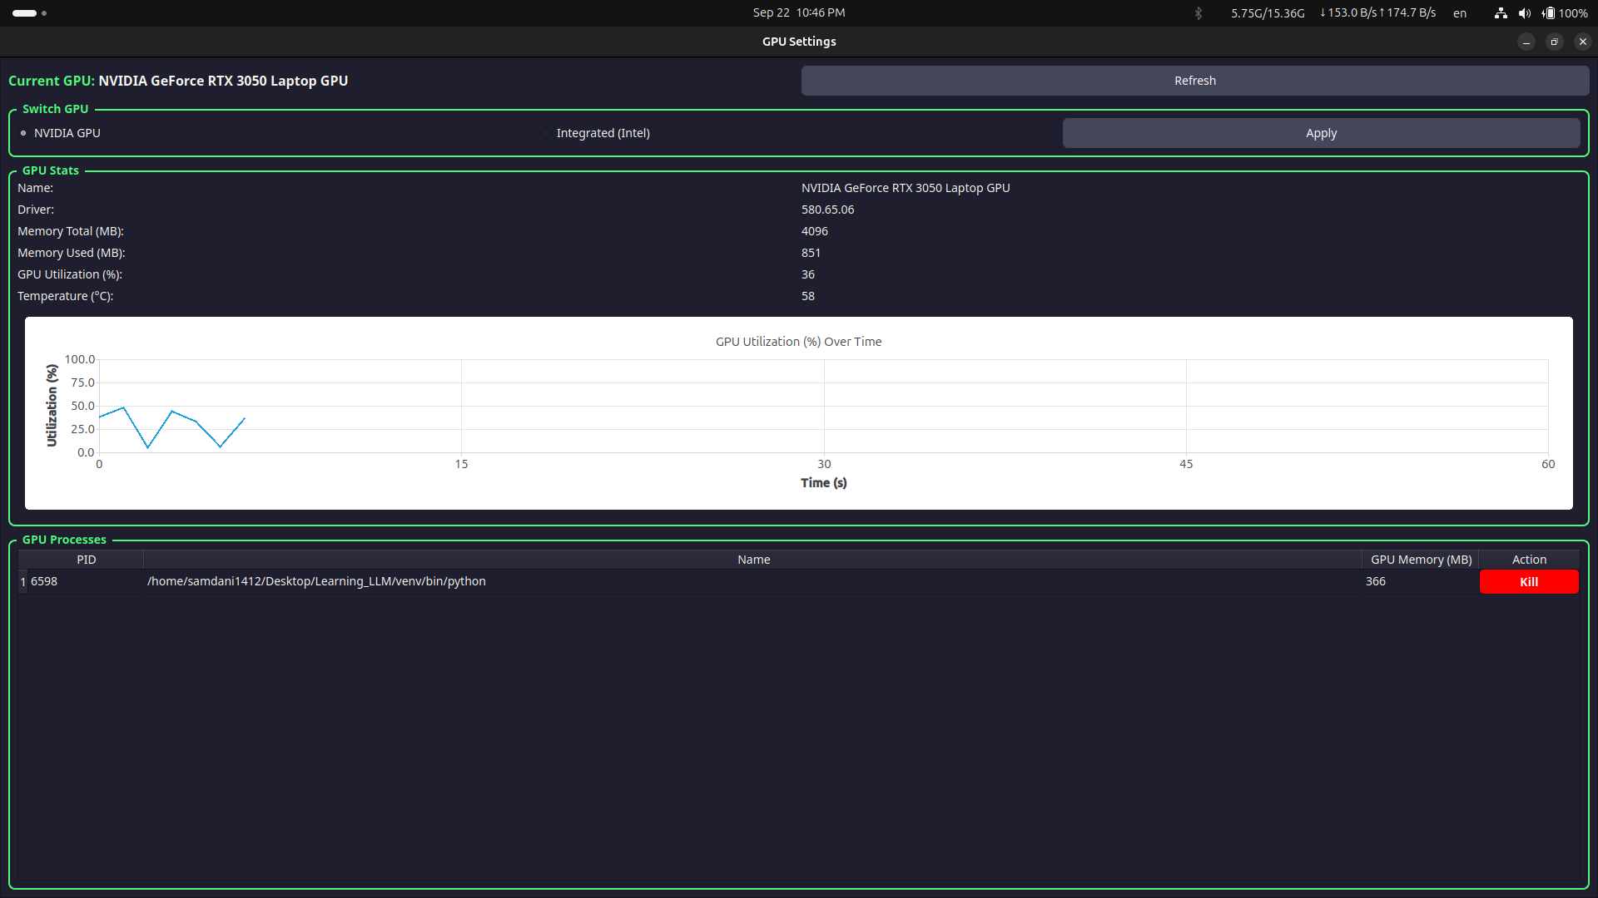Click the network speed indicator in top bar
This screenshot has width=1598, height=898.
1377,13
